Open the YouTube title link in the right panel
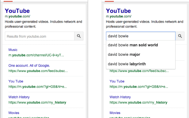This screenshot has height=118, width=189. [x=118, y=11]
